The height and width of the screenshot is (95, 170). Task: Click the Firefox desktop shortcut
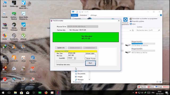pos(5,37)
